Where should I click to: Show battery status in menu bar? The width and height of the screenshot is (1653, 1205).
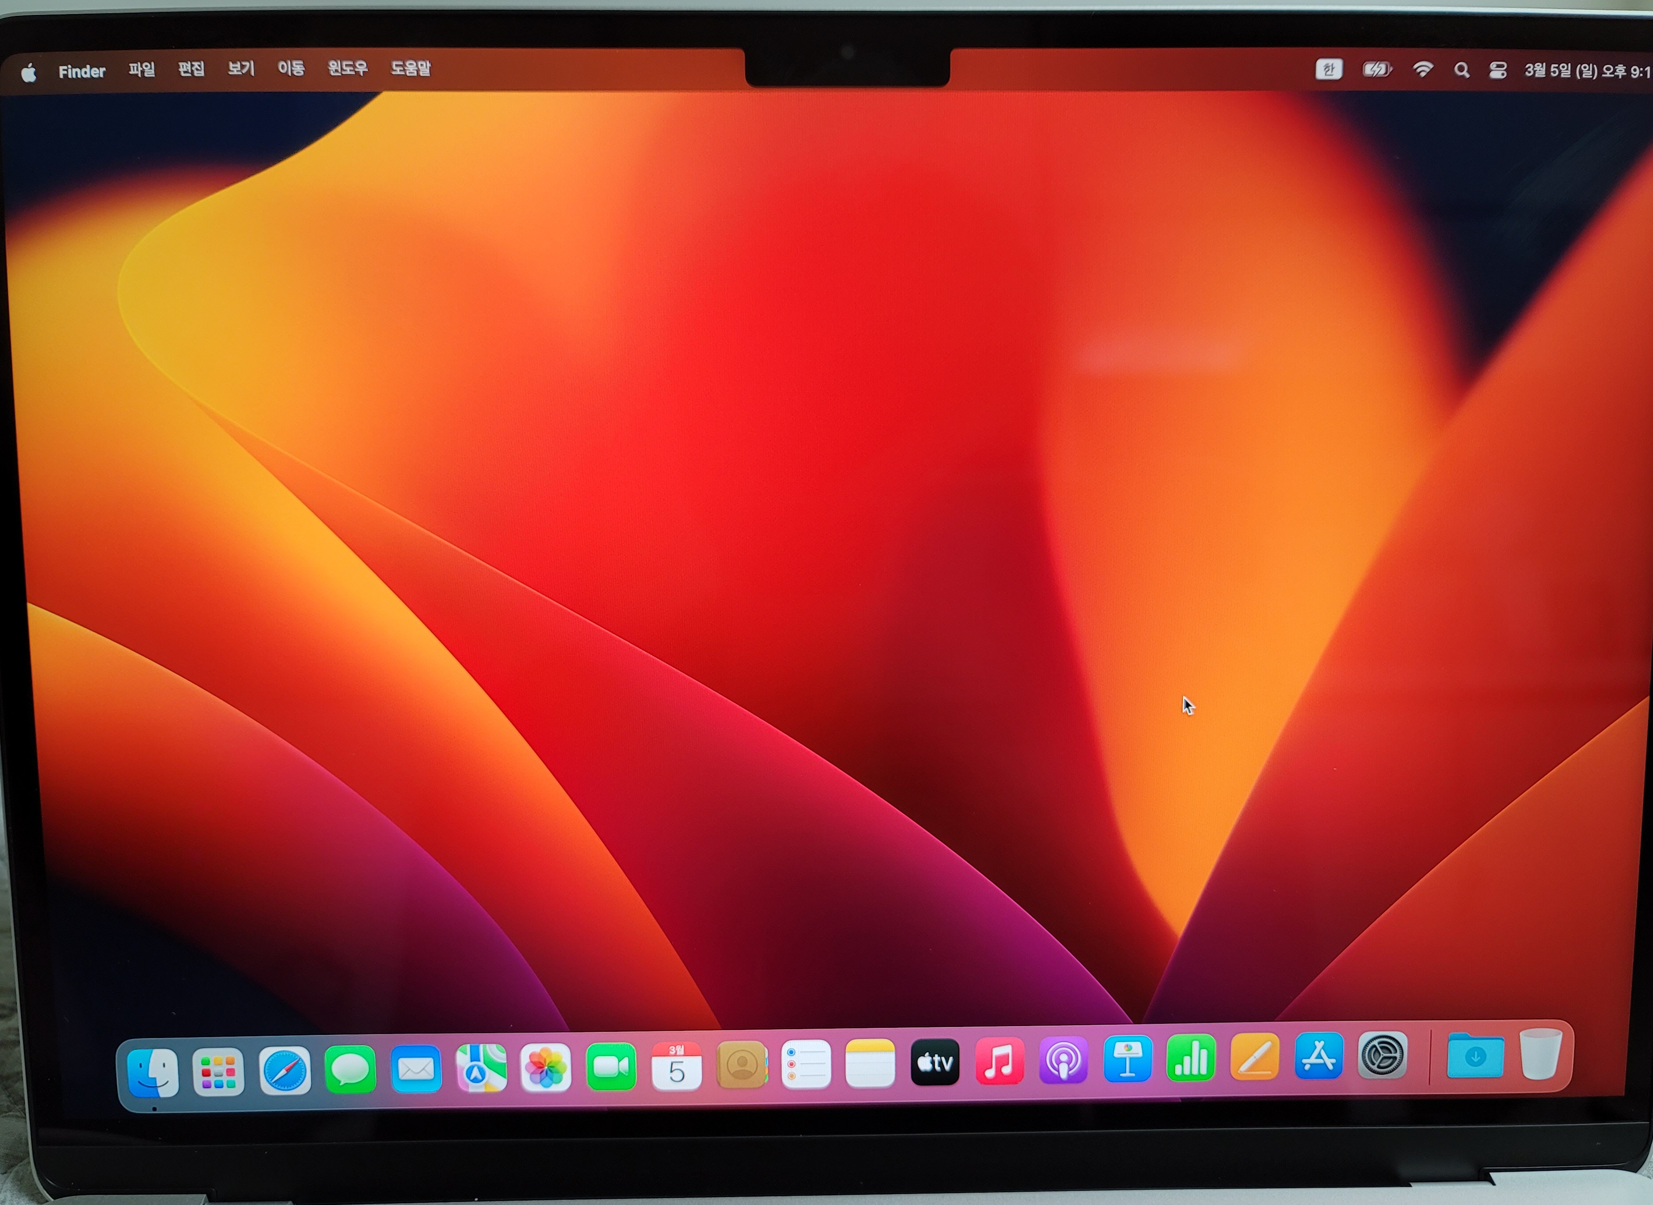coord(1377,69)
